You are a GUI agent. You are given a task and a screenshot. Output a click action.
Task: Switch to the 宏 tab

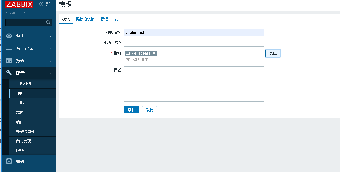pyautogui.click(x=116, y=19)
